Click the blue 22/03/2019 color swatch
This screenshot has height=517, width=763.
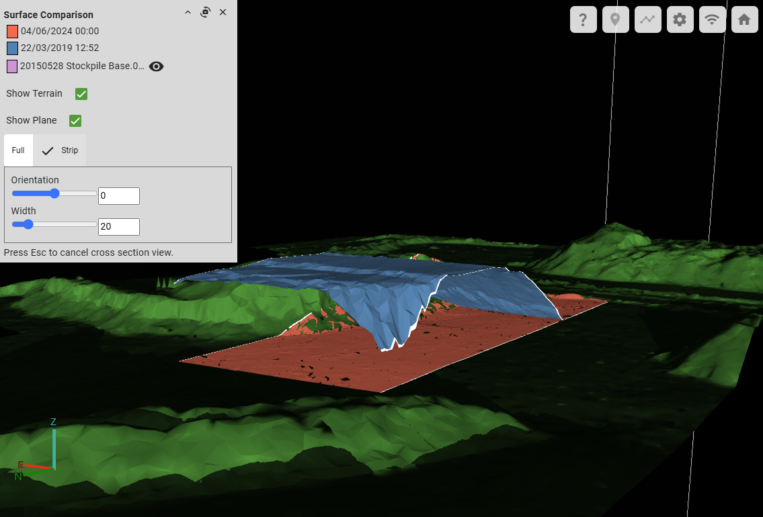(x=12, y=48)
